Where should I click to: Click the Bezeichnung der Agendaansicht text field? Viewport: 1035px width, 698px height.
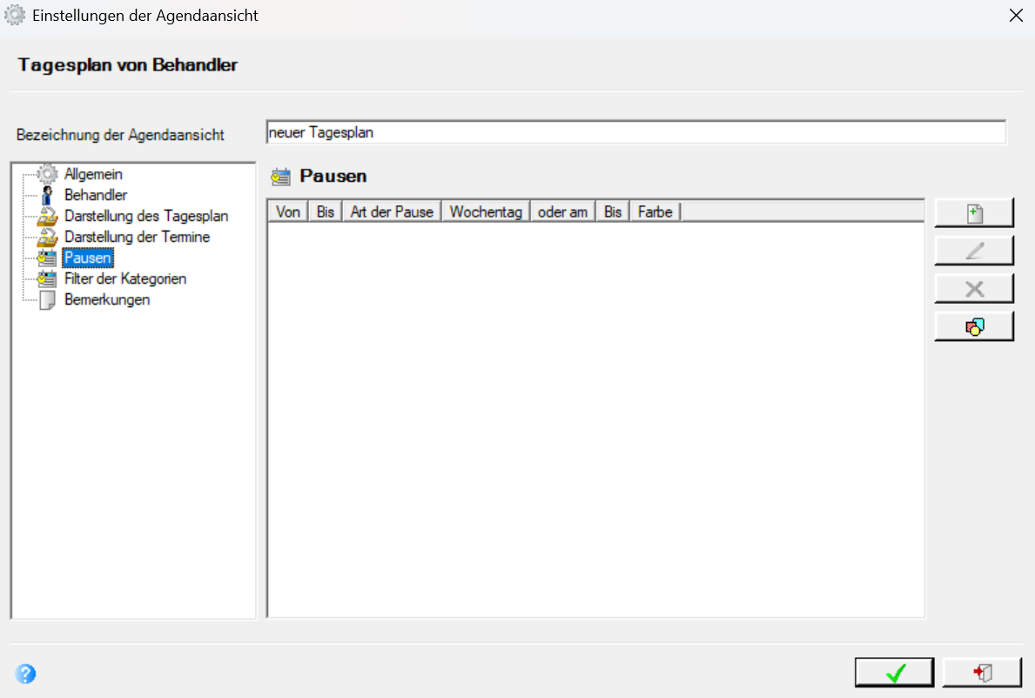636,132
